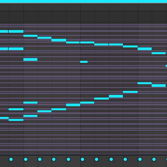Image resolution: width=167 pixels, height=167 pixels.
Task: Select the final full note of the descending melody
Action: [x=159, y=53]
